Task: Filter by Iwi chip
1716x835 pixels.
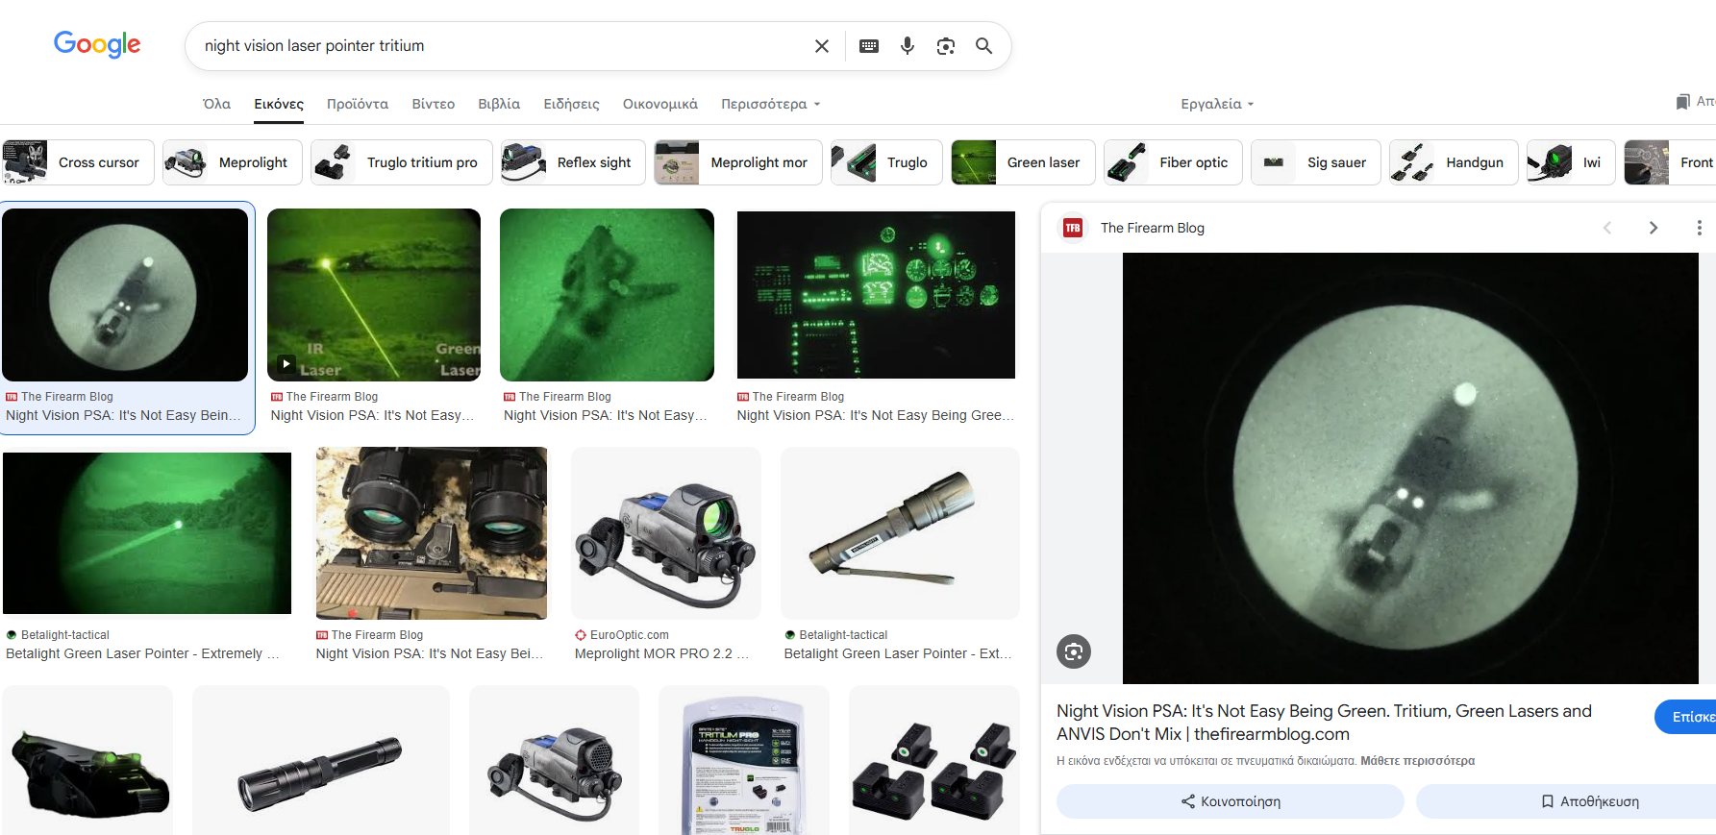Action: (1571, 162)
